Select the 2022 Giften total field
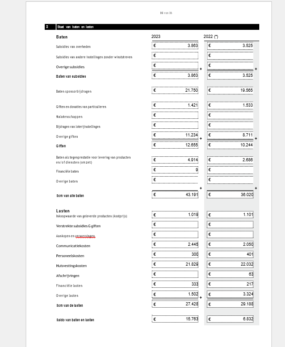Screen dimensions: 285x347 230,145
